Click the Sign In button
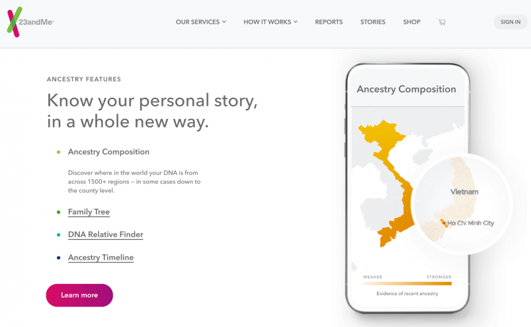 point(511,22)
